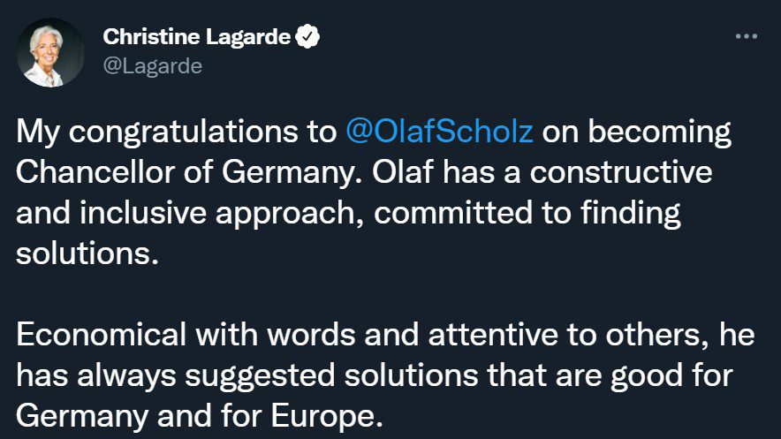
Task: Open the three-dot more options menu
Action: point(747,36)
